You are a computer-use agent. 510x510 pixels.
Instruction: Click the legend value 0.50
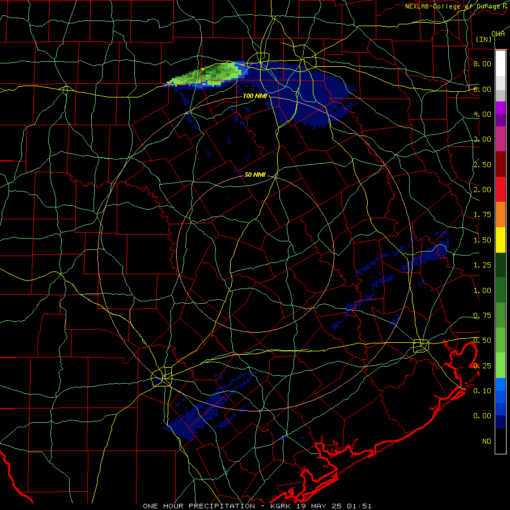(482, 341)
